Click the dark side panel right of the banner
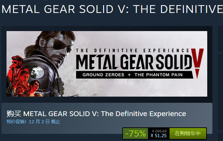Image resolution: width=223 pixels, height=141 pixels. [x=220, y=62]
